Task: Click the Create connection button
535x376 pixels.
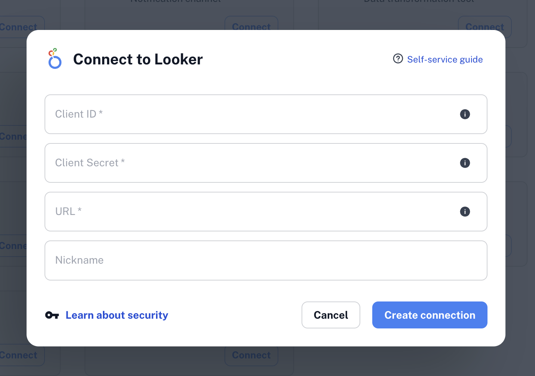Action: point(429,315)
